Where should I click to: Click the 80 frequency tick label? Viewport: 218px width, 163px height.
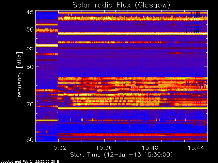[x=30, y=140]
